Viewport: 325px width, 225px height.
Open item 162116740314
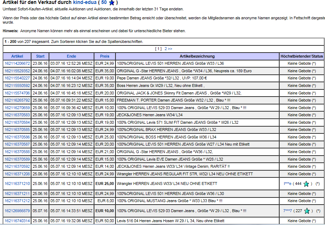click(17, 221)
